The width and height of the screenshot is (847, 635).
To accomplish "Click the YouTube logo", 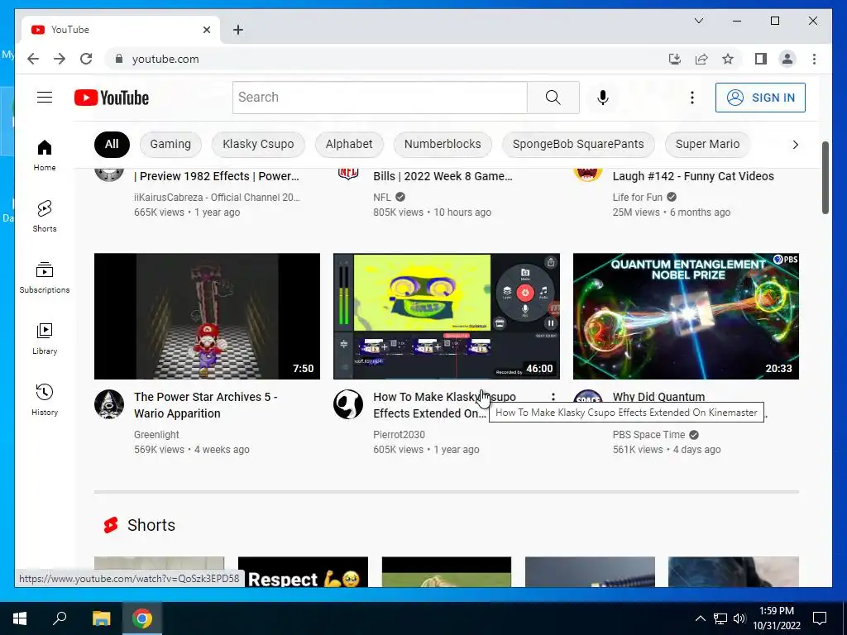I will click(112, 98).
